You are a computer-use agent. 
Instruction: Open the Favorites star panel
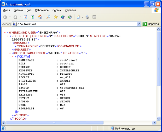56,17
